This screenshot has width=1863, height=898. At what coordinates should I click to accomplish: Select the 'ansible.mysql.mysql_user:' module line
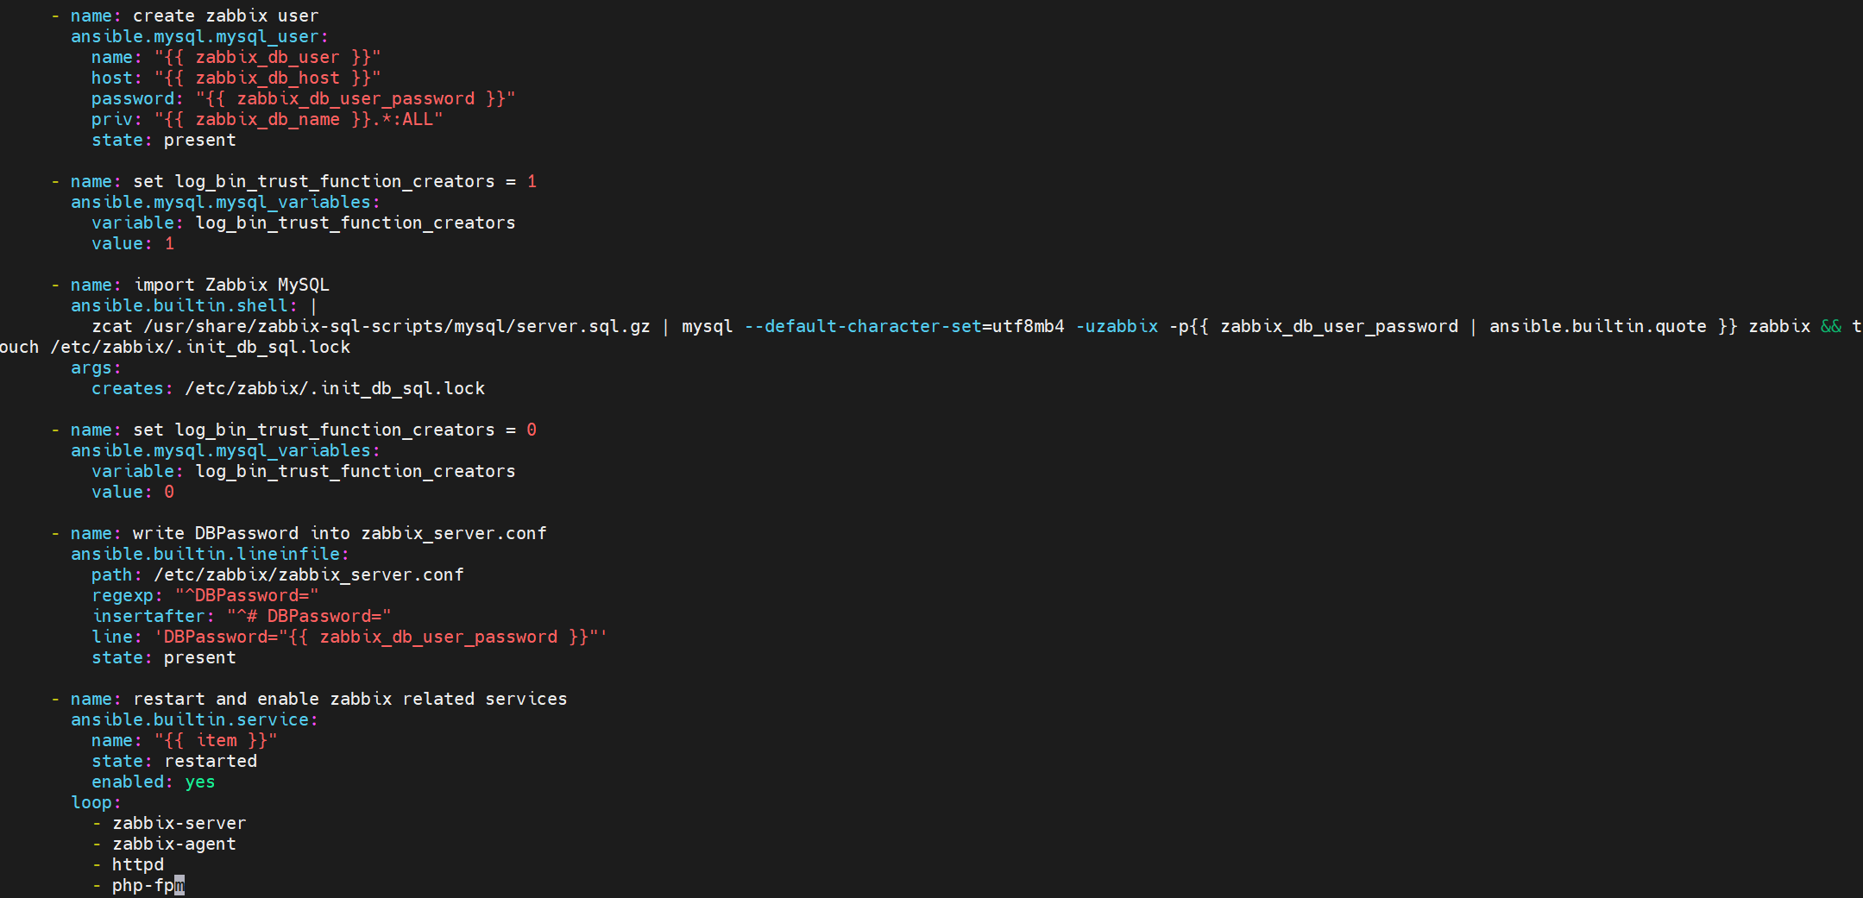pos(199,36)
